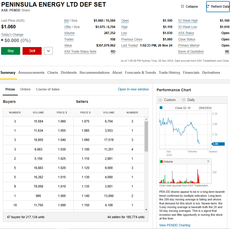Click seller volume 13,000 cell
This screenshot has height=229, width=230.
tap(109, 196)
